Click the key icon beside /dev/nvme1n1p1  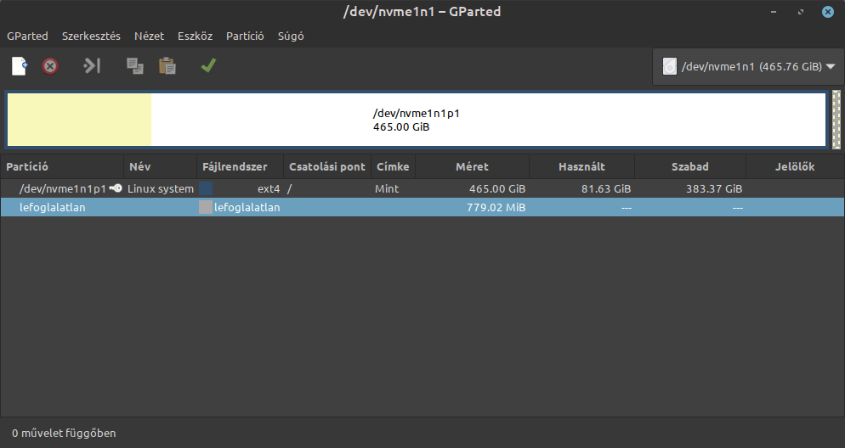[116, 188]
